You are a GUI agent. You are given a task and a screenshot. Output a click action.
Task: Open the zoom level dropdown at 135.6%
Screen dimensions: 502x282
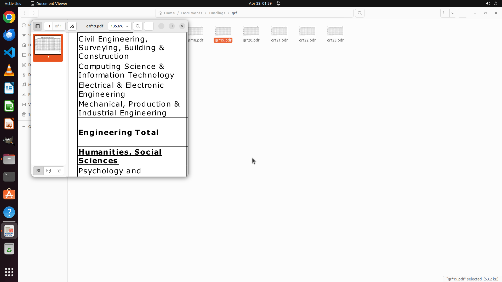pyautogui.click(x=119, y=26)
